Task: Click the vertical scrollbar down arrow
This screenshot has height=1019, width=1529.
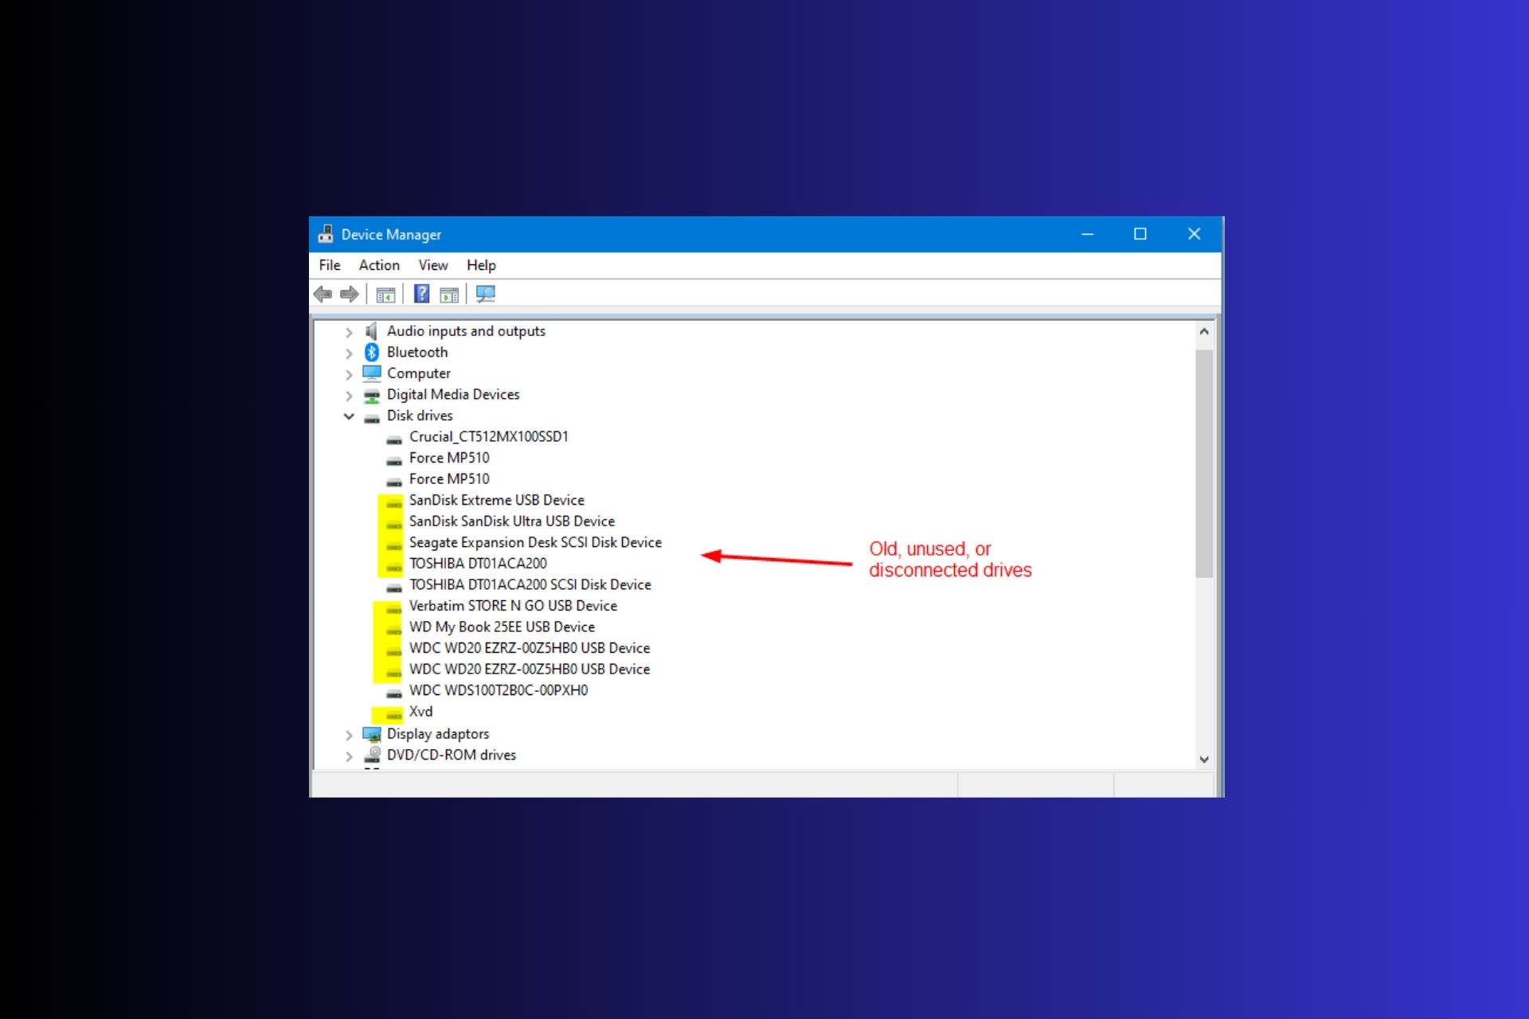Action: 1204,759
